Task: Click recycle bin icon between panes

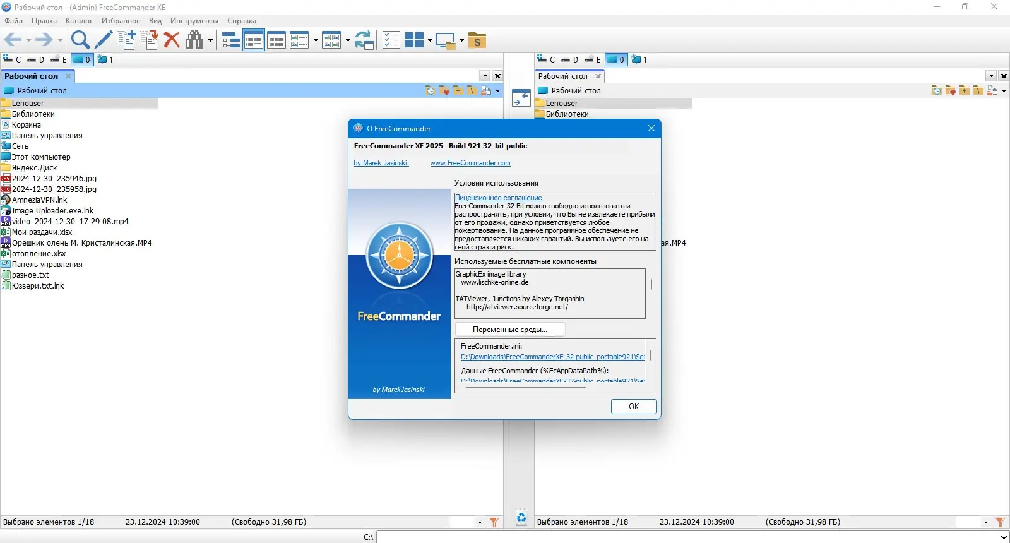Action: click(x=521, y=518)
